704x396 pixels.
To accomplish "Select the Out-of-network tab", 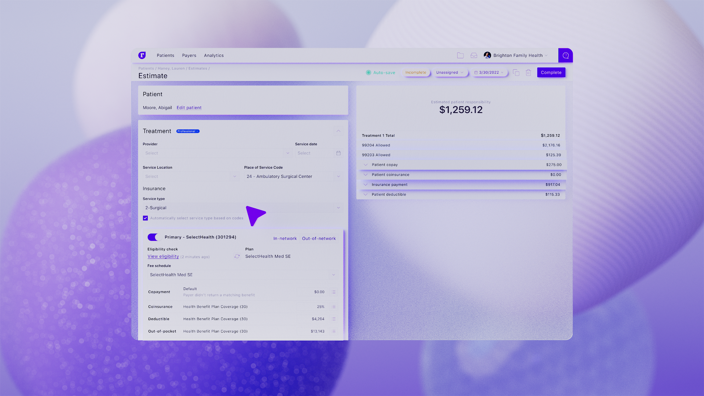I will [x=319, y=238].
